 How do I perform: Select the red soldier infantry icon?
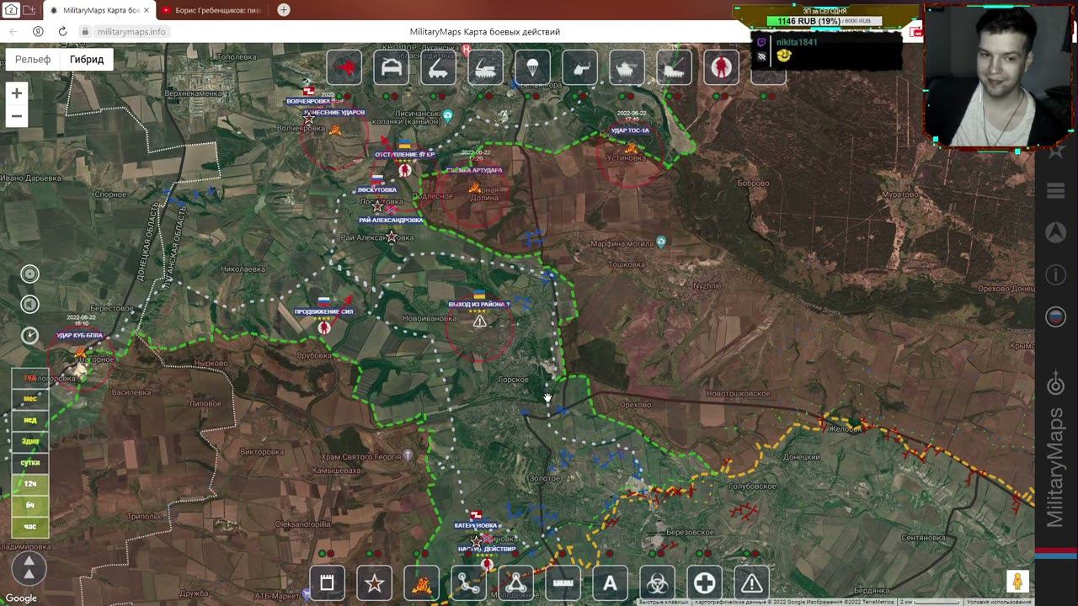[x=721, y=67]
